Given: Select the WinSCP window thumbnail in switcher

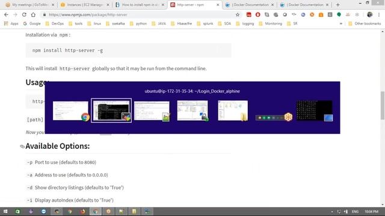Looking at the screenshot, I should click(192, 110).
